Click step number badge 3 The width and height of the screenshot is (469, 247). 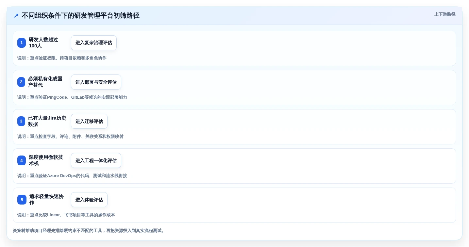pos(21,121)
